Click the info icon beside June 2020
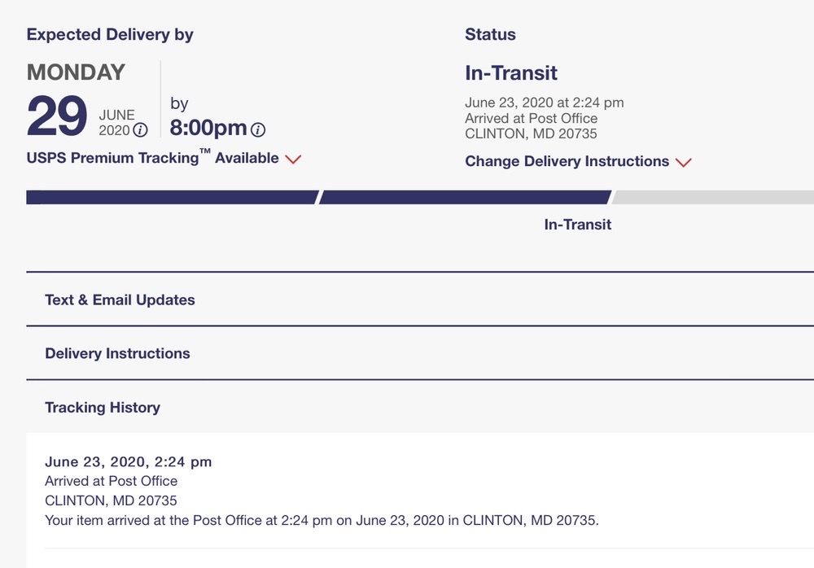 tap(141, 130)
